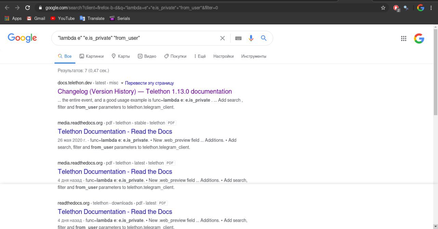Bookmark this page with star icon
Image resolution: width=438 pixels, height=229 pixels.
coord(383,8)
